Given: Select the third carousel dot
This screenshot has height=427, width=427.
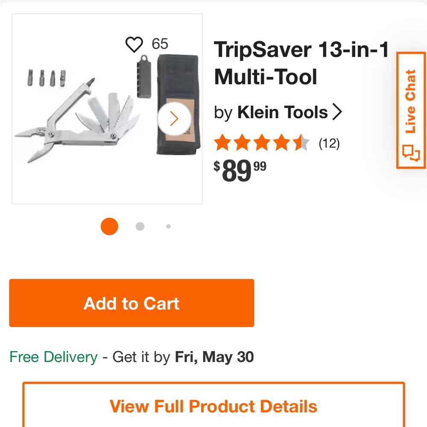Looking at the screenshot, I should pos(168,226).
